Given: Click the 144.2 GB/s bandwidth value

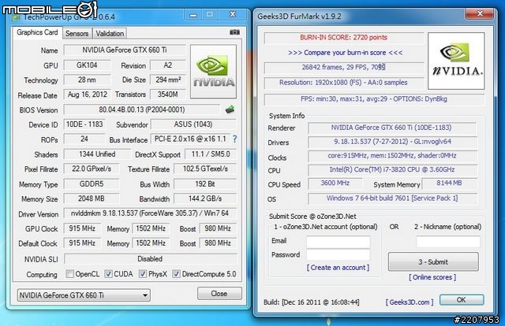Looking at the screenshot, I should point(205,198).
